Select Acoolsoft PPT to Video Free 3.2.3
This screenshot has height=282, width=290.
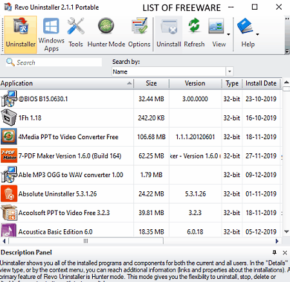[x=64, y=213]
